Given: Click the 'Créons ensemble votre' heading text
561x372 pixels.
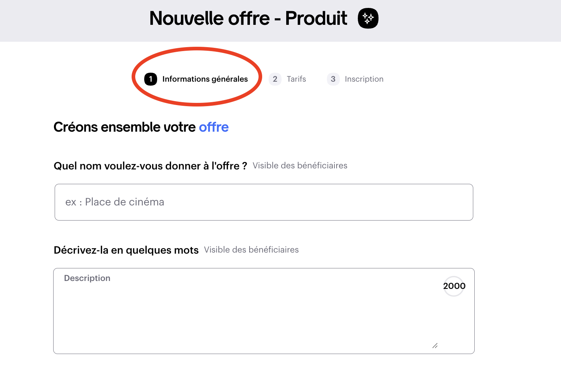Looking at the screenshot, I should point(124,127).
